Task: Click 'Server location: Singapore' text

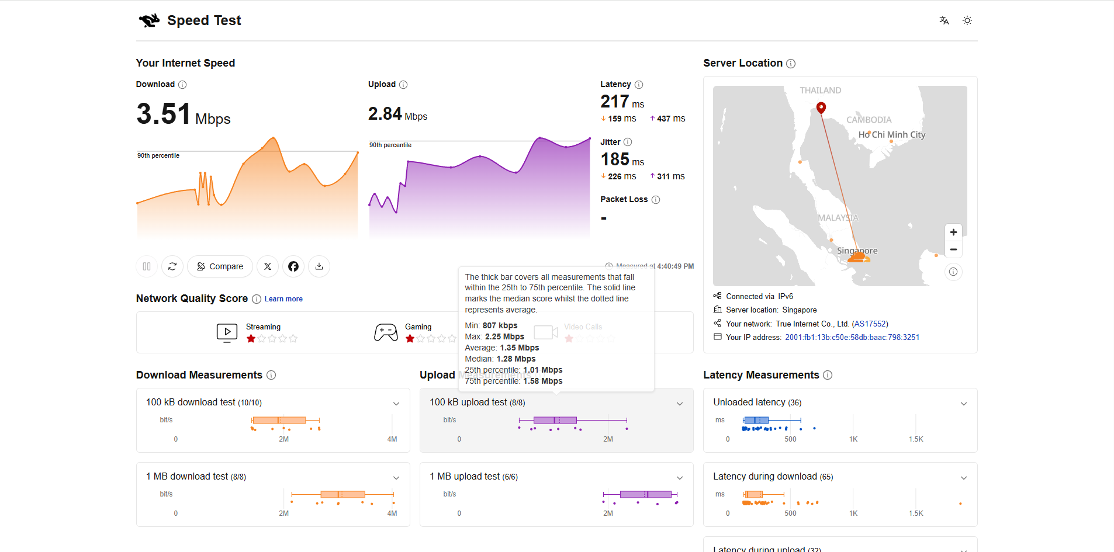Action: [x=771, y=310]
